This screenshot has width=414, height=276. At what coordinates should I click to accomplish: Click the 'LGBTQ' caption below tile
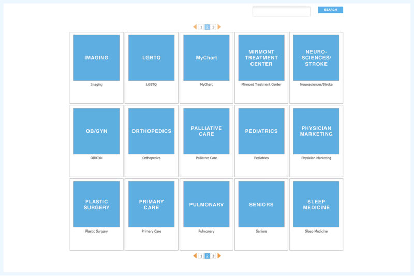pyautogui.click(x=151, y=84)
